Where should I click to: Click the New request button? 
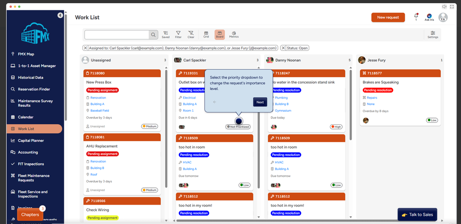tap(388, 18)
